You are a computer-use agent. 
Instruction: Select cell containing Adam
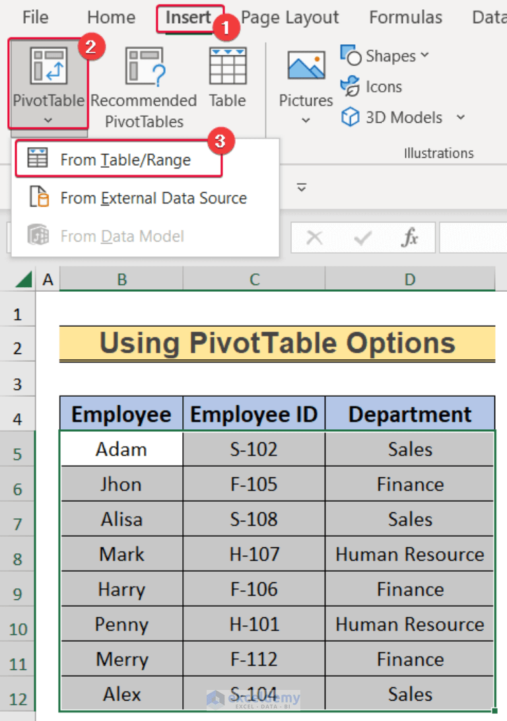(x=121, y=450)
